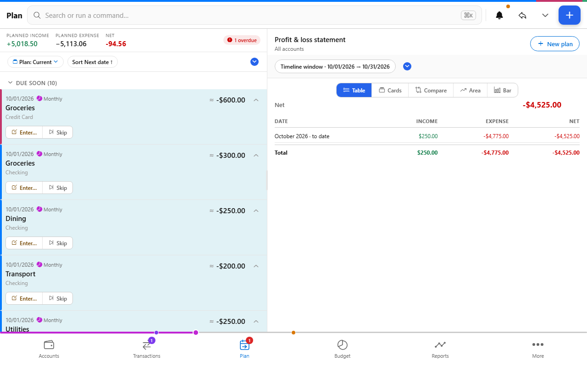
Task: Open the Plan: Current dropdown
Action: pos(35,62)
